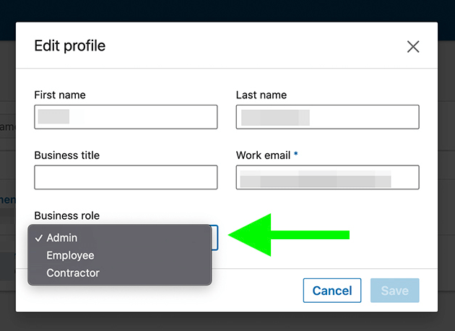Choose Employee as business role

pyautogui.click(x=120, y=256)
